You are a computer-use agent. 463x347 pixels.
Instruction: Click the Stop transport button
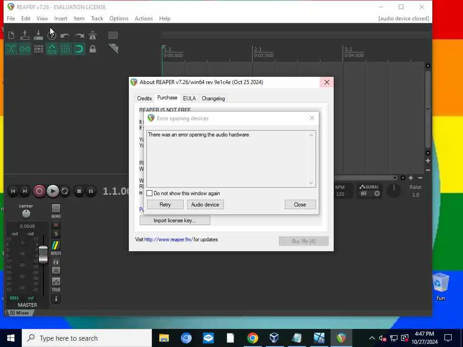(79, 191)
